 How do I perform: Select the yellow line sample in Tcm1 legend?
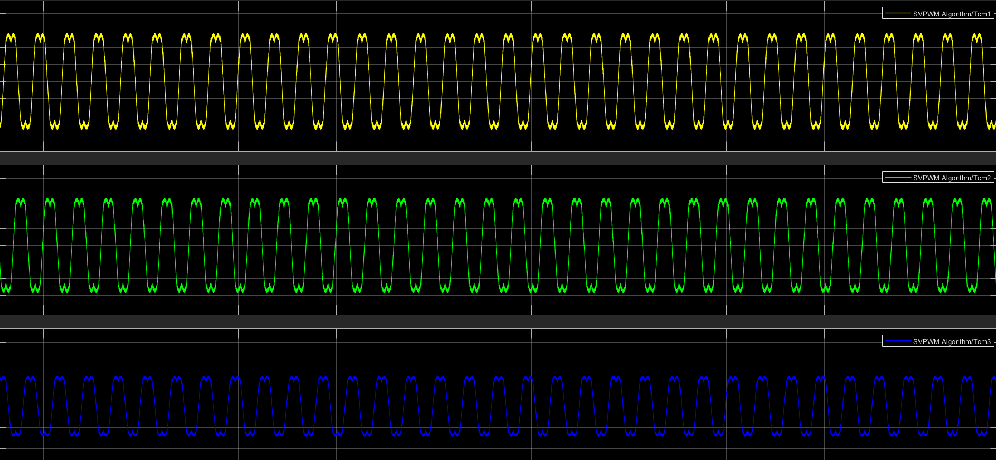[898, 14]
